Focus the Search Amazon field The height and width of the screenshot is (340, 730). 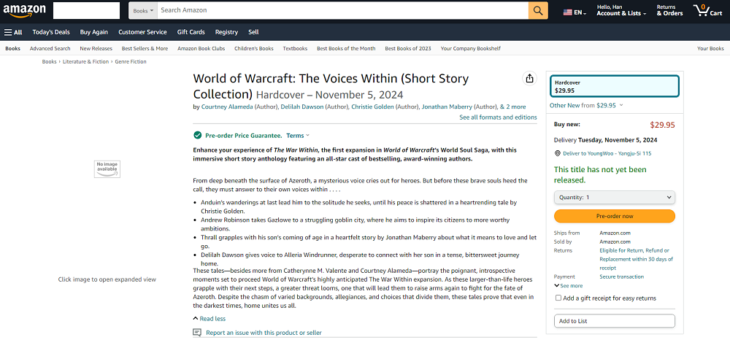342,10
